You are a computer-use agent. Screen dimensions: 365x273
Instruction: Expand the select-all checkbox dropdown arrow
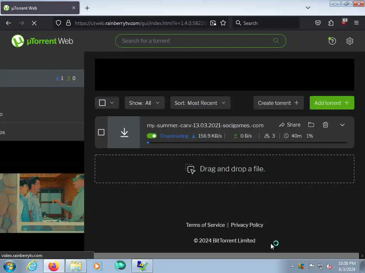(112, 103)
